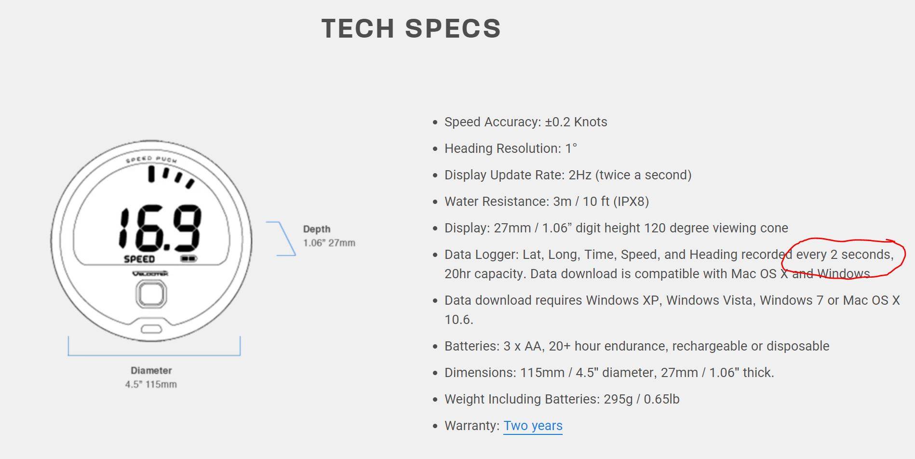This screenshot has height=459, width=915.
Task: Click the Two years warranty link
Action: (x=533, y=426)
